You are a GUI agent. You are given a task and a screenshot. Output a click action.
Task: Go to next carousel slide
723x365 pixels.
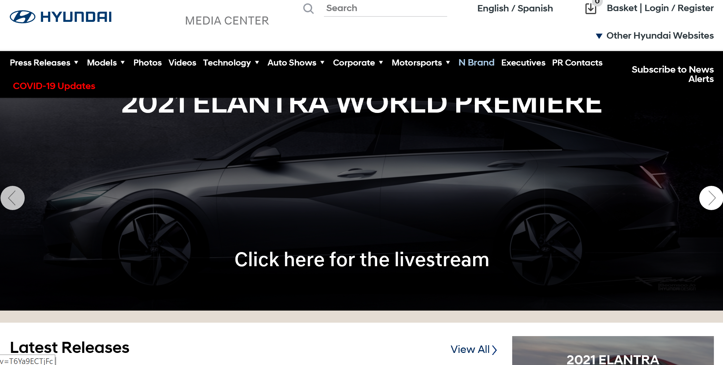point(711,198)
